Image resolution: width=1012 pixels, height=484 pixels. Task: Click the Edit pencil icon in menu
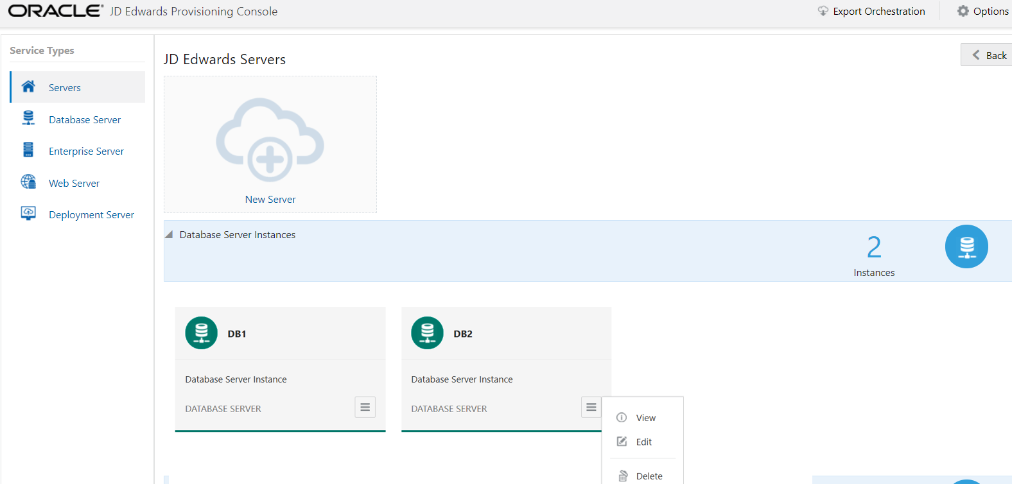(x=622, y=442)
